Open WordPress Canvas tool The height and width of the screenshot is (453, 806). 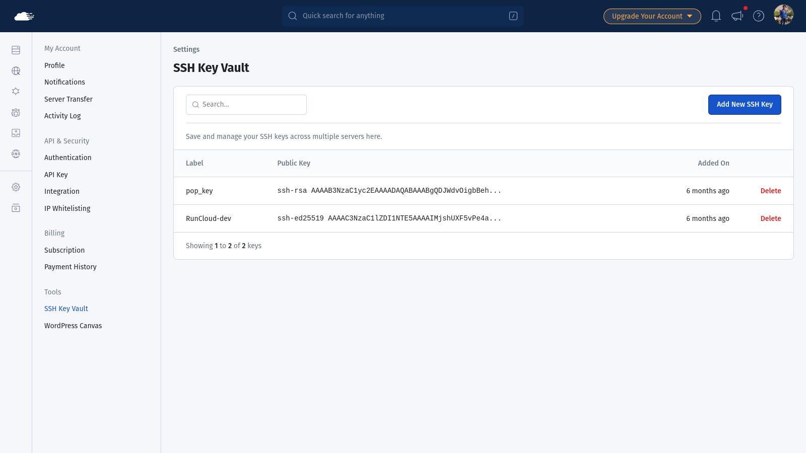click(x=73, y=326)
